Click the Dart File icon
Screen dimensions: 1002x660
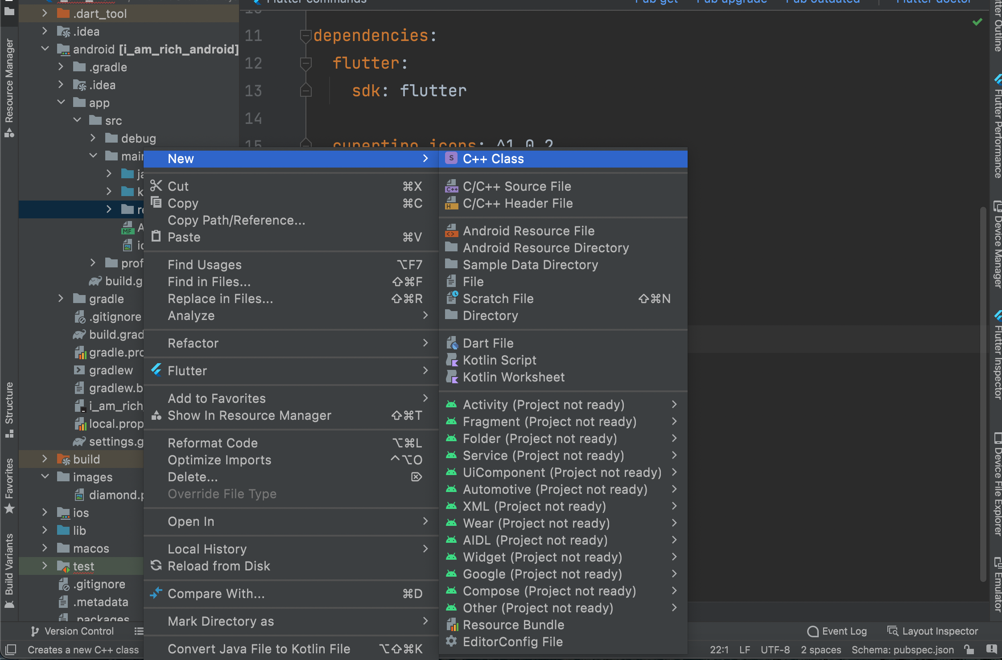tap(451, 343)
